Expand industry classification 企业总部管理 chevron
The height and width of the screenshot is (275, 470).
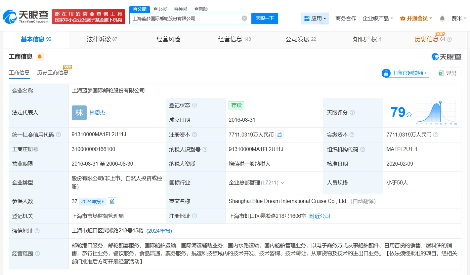pyautogui.click(x=282, y=183)
